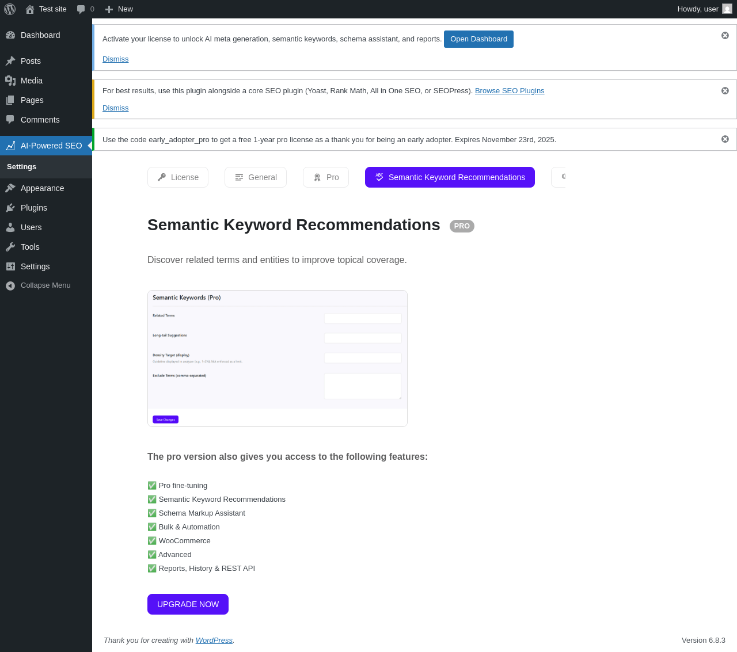Viewport: 737px width, 652px height.
Task: Open the Appearance menu label
Action: [x=42, y=188]
